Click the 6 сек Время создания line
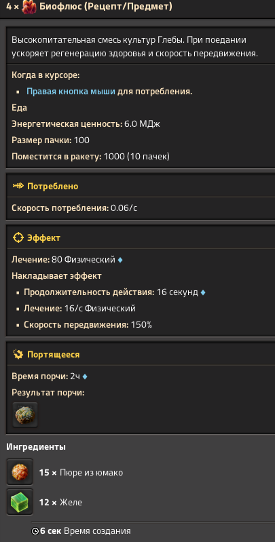 coord(81,531)
